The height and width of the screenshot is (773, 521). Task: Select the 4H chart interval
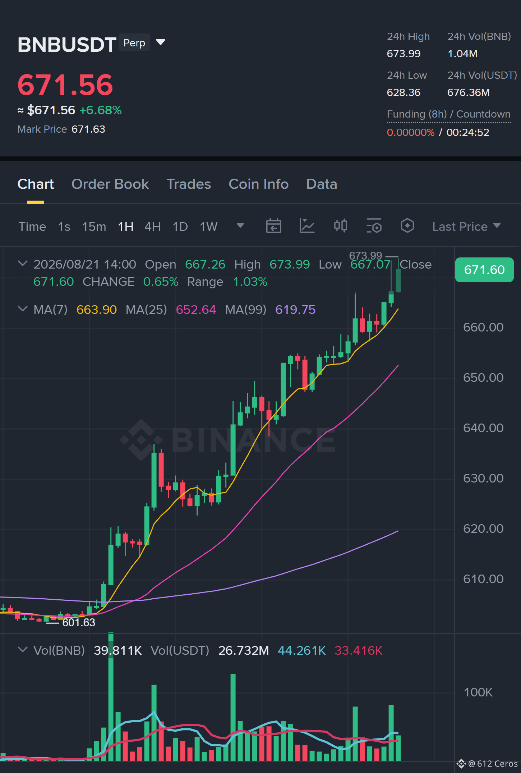[x=152, y=227]
